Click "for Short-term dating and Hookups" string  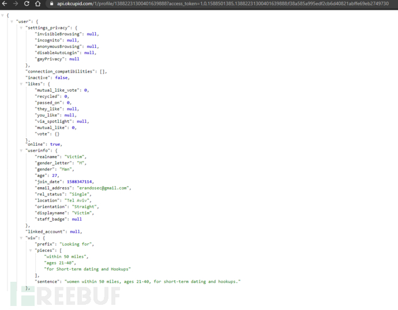point(87,269)
